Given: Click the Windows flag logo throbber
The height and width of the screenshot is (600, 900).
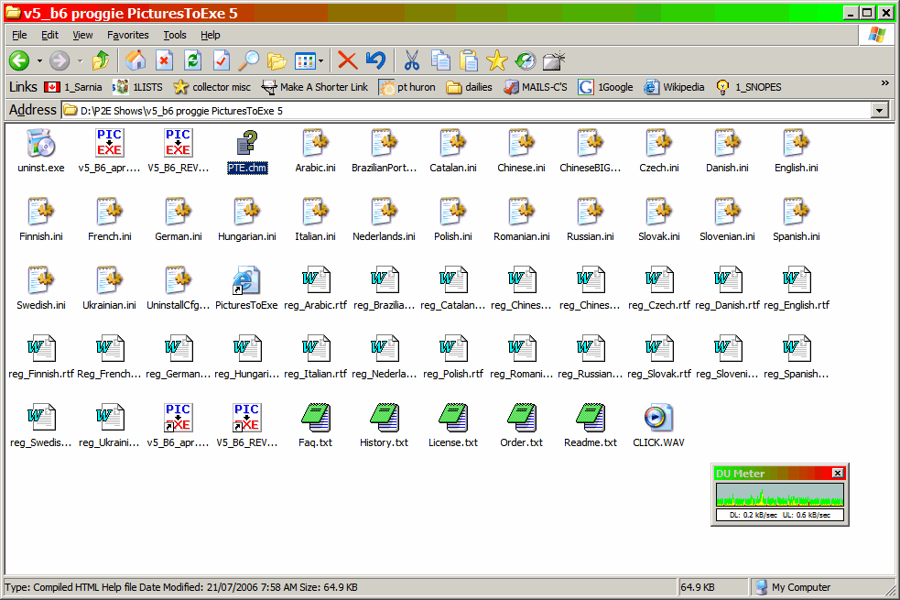Looking at the screenshot, I should tap(876, 35).
